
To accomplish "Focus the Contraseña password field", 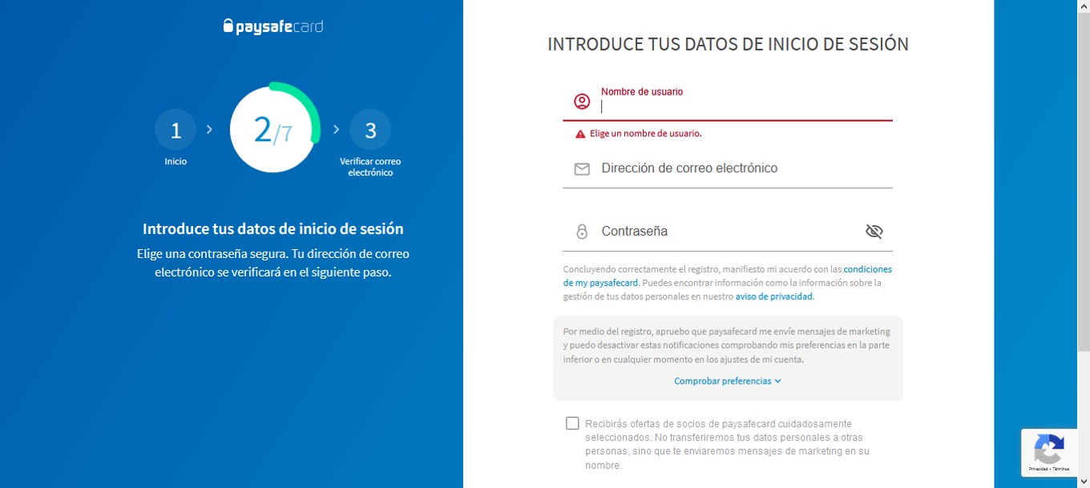I will [729, 232].
